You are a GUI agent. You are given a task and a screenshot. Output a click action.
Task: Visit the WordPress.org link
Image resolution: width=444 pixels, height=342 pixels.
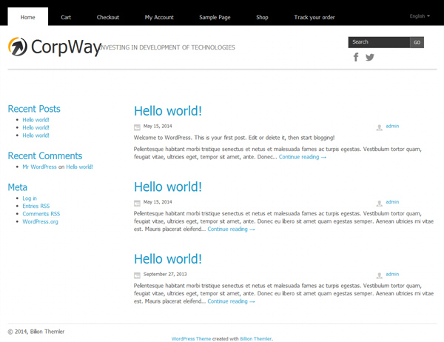pos(41,221)
